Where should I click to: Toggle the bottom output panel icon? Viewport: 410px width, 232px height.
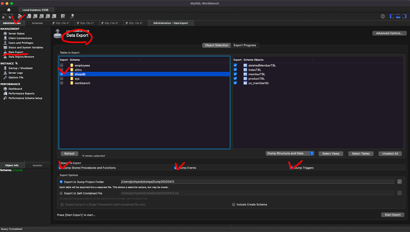tap(398, 16)
